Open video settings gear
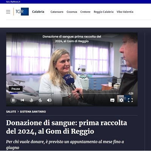The width and height of the screenshot is (151, 151). pos(121,100)
